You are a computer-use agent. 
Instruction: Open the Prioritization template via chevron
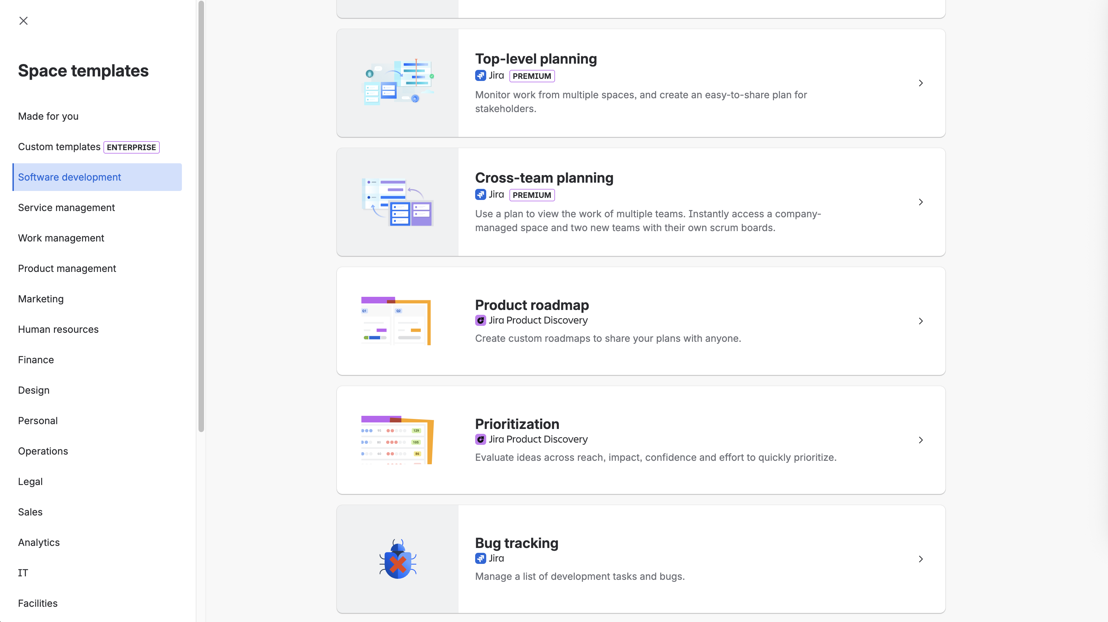[x=921, y=440]
